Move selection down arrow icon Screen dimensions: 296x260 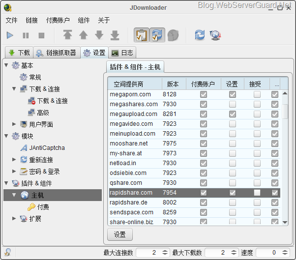coord(99,35)
